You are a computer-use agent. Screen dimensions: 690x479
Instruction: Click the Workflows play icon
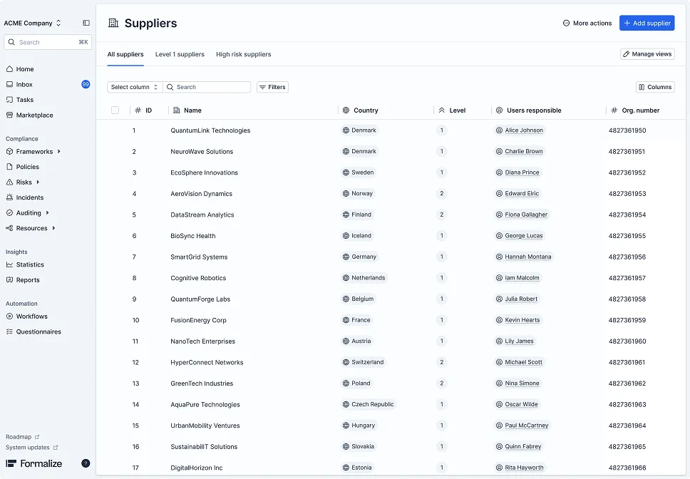click(10, 316)
